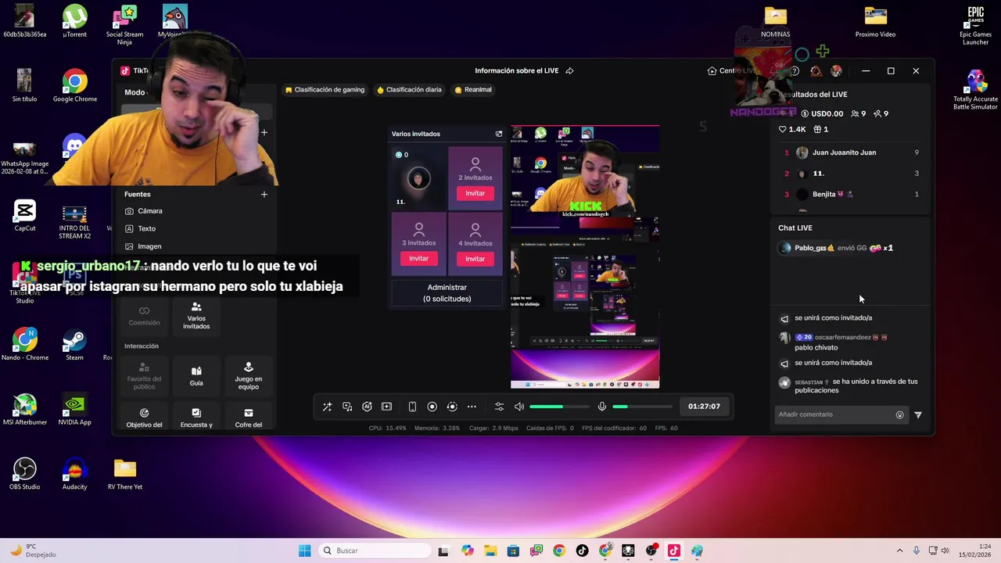Click the replay capture icon beside record
The height and width of the screenshot is (563, 1001).
(451, 407)
